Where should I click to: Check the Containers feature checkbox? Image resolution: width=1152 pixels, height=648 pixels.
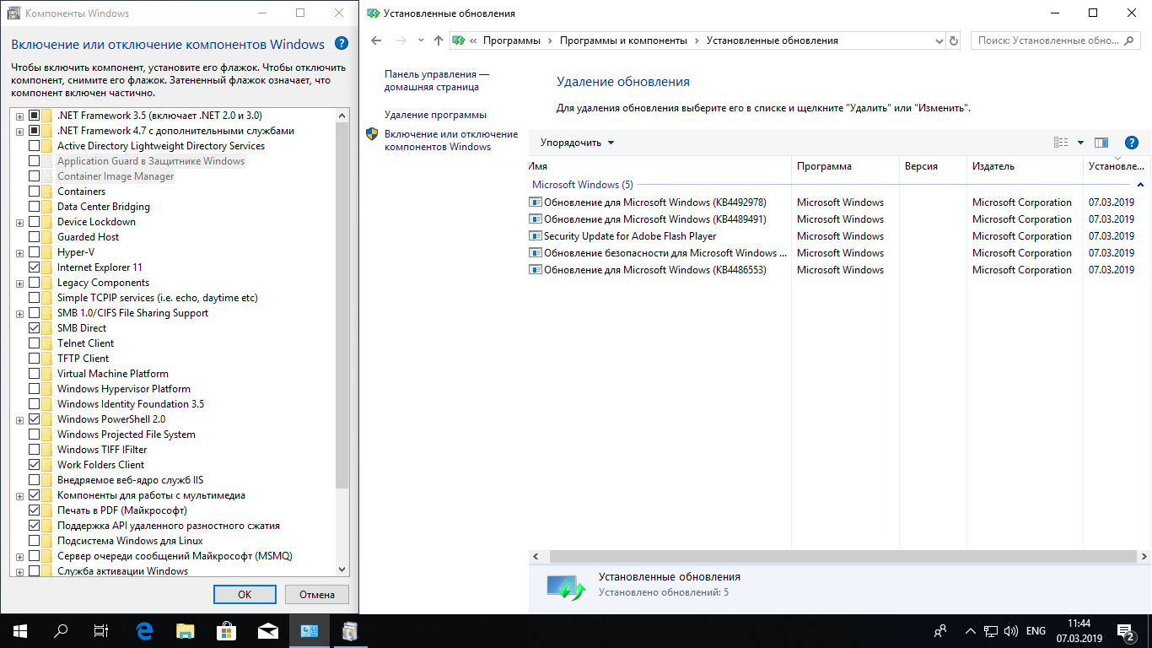point(34,192)
